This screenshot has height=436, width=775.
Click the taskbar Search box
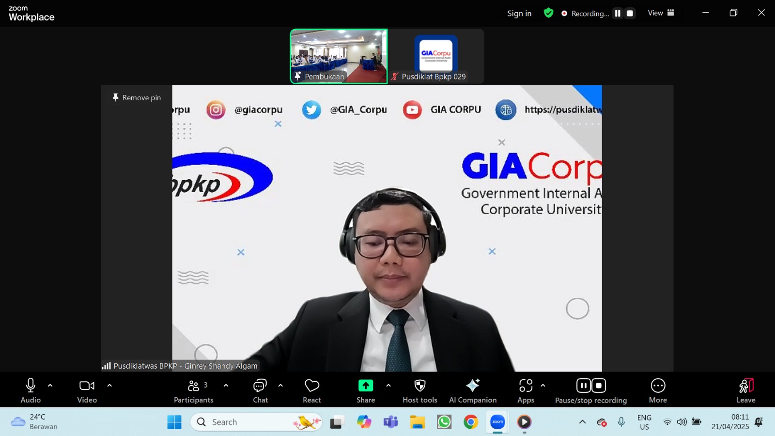pos(256,422)
